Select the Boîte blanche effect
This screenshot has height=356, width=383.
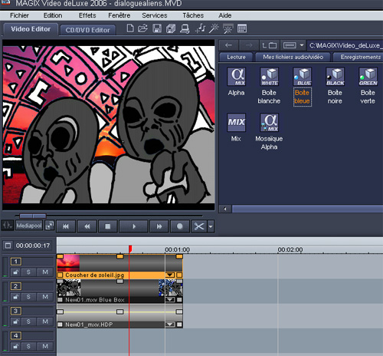(270, 77)
